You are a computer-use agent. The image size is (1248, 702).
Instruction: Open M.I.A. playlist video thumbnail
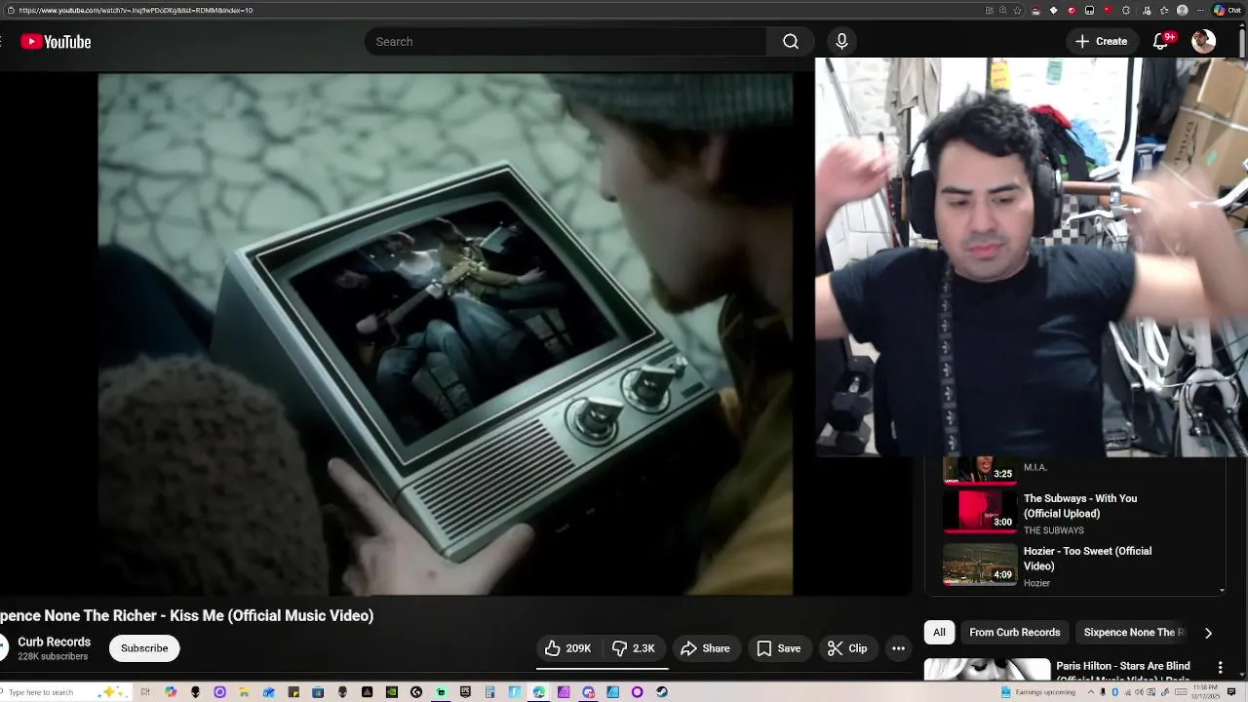coord(979,470)
